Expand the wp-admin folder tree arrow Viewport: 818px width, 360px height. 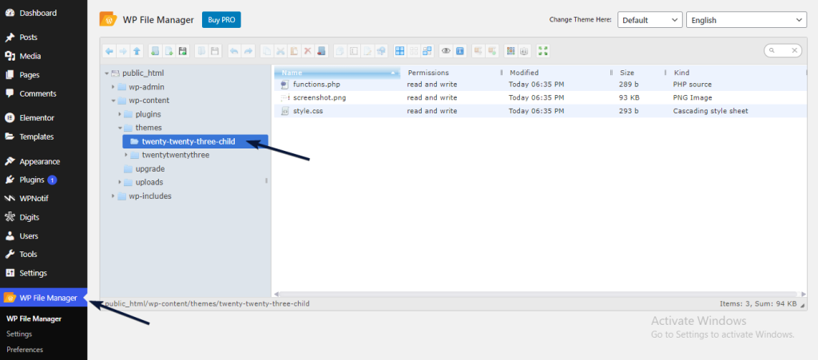click(x=113, y=87)
